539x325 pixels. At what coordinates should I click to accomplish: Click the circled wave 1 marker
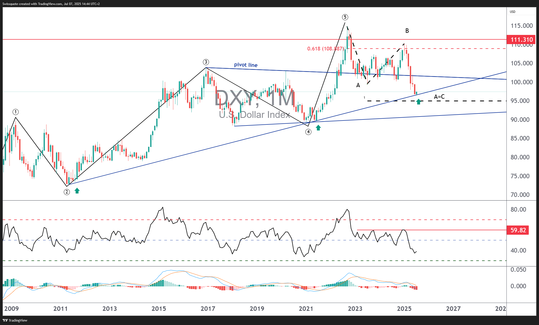pos(15,112)
